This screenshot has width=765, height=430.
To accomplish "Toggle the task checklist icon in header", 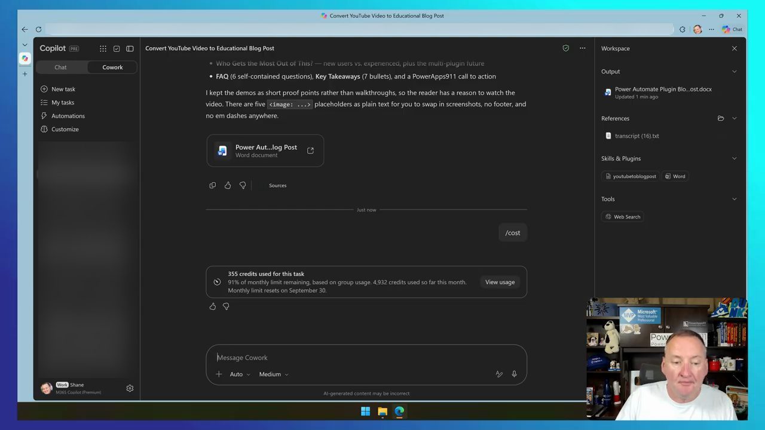I will (117, 48).
